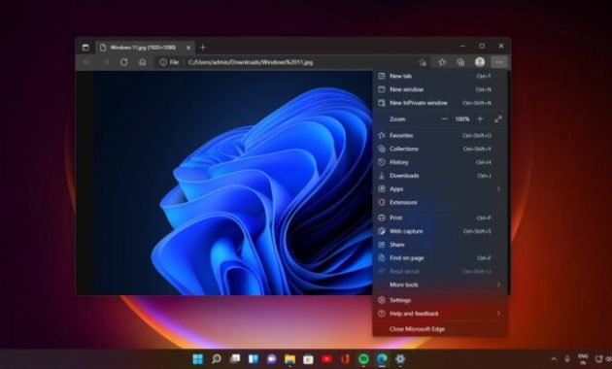Choose New tab in the menu
Viewport: 612px width, 369px height.
point(440,76)
